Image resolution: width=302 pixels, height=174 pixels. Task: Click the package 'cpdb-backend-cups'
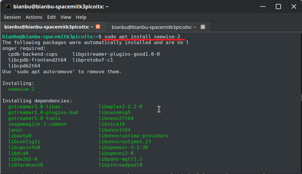tap(33, 54)
